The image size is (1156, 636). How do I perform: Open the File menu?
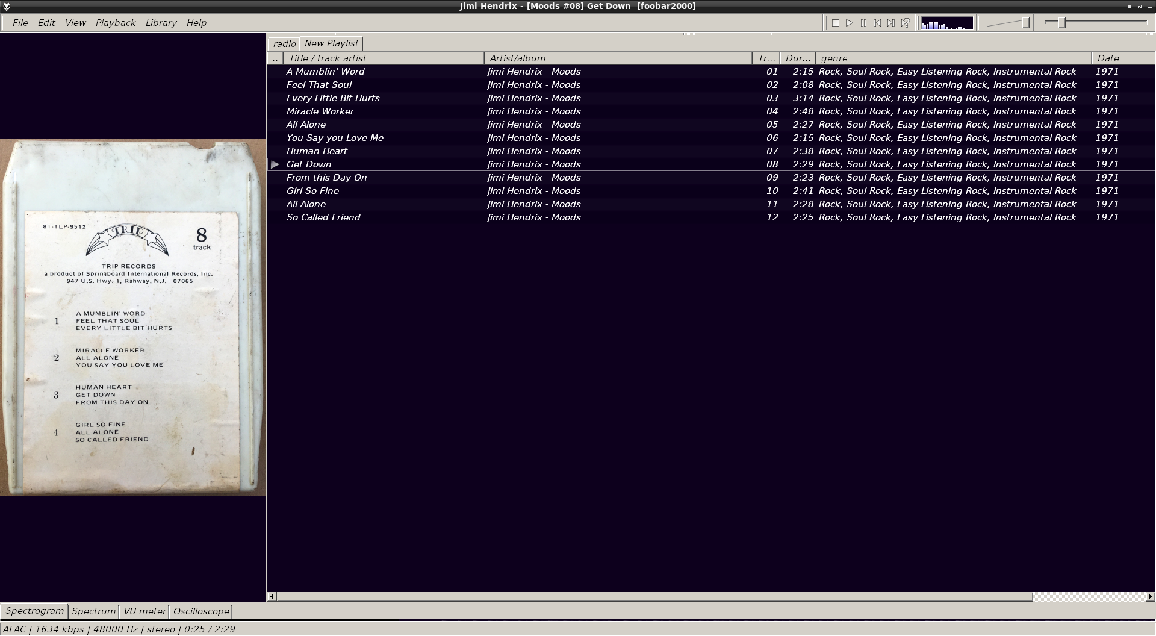pyautogui.click(x=20, y=23)
